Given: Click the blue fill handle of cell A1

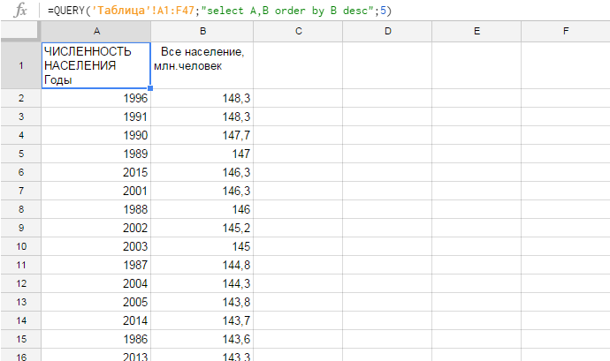Looking at the screenshot, I should (150, 88).
